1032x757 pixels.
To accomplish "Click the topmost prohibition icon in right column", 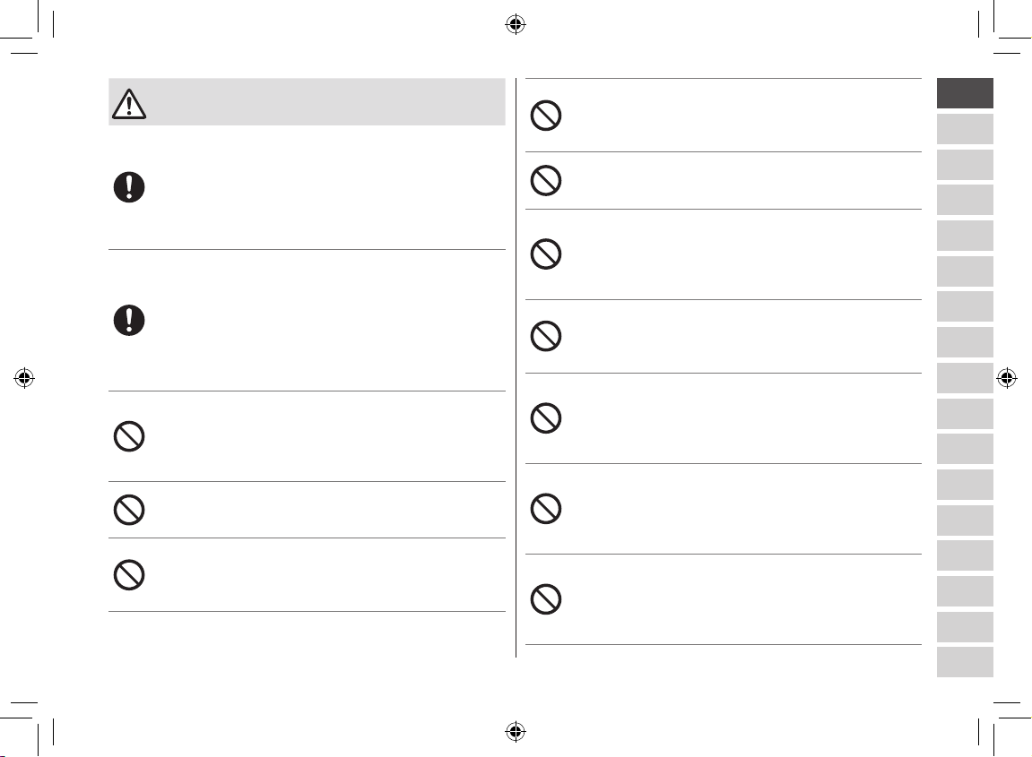I will [546, 116].
